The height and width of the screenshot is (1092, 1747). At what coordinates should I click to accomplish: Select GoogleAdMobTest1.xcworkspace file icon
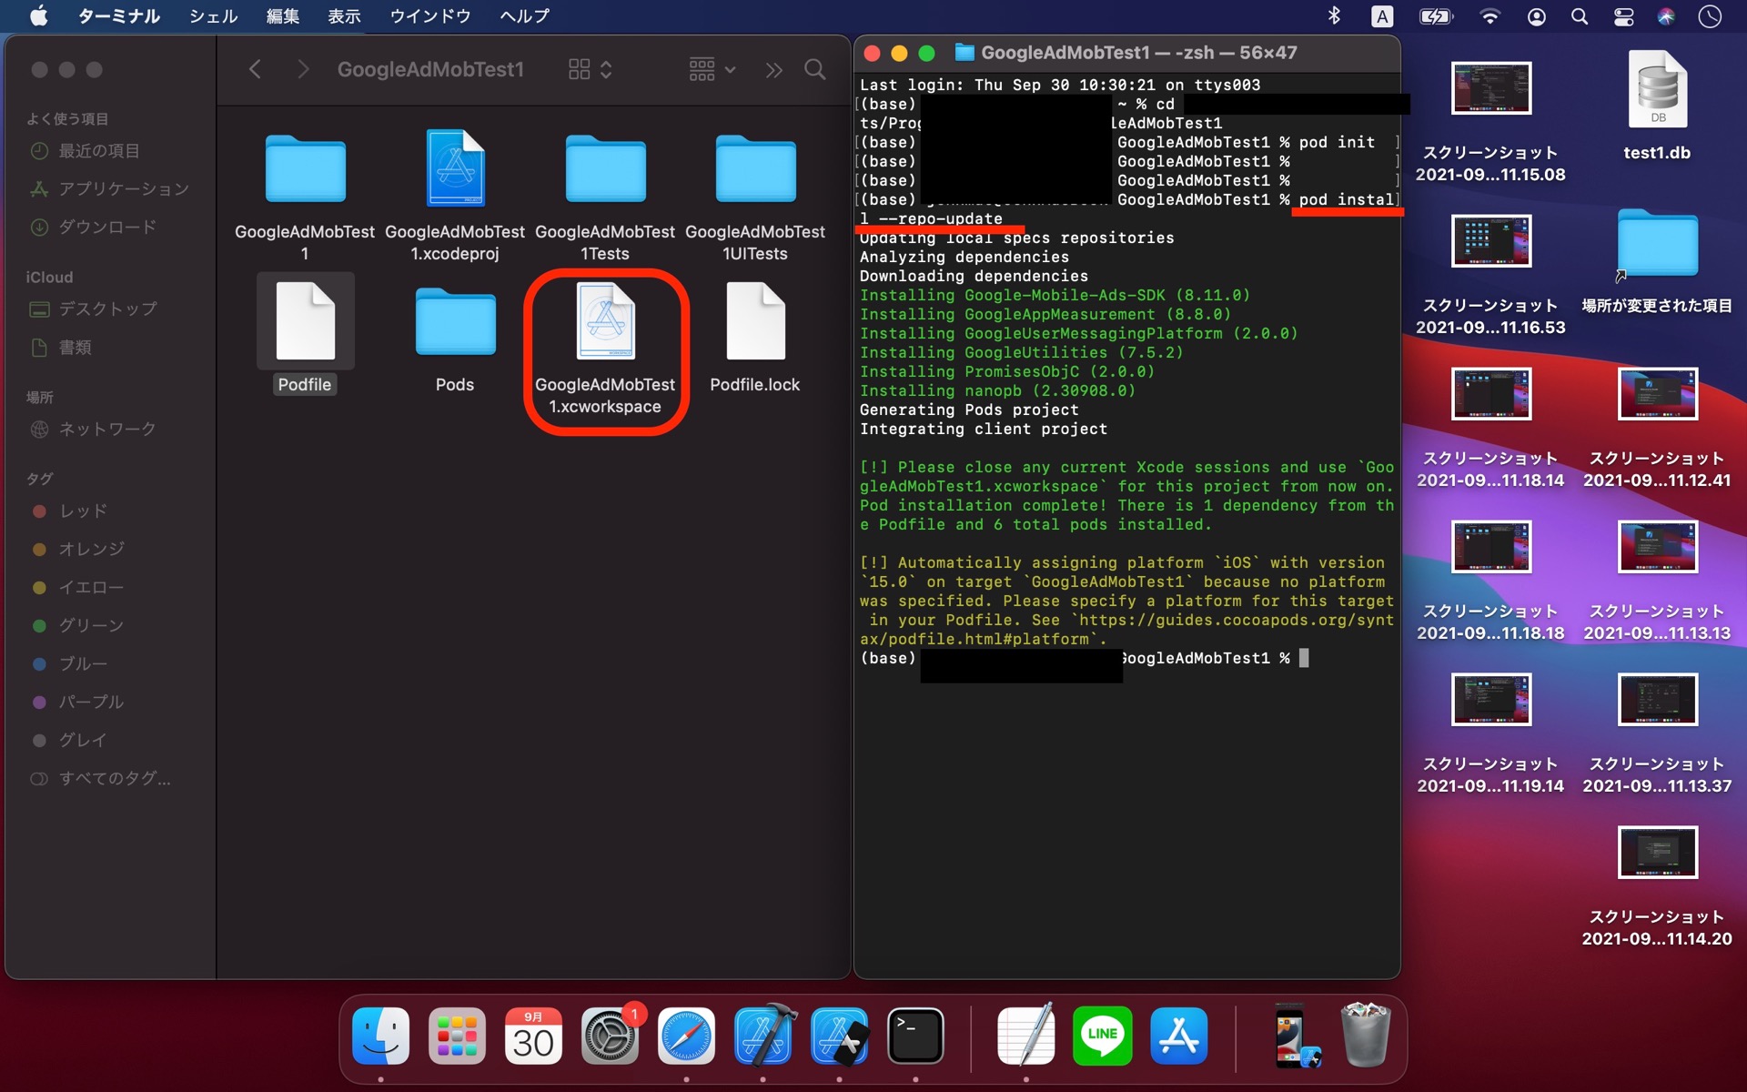coord(605,322)
